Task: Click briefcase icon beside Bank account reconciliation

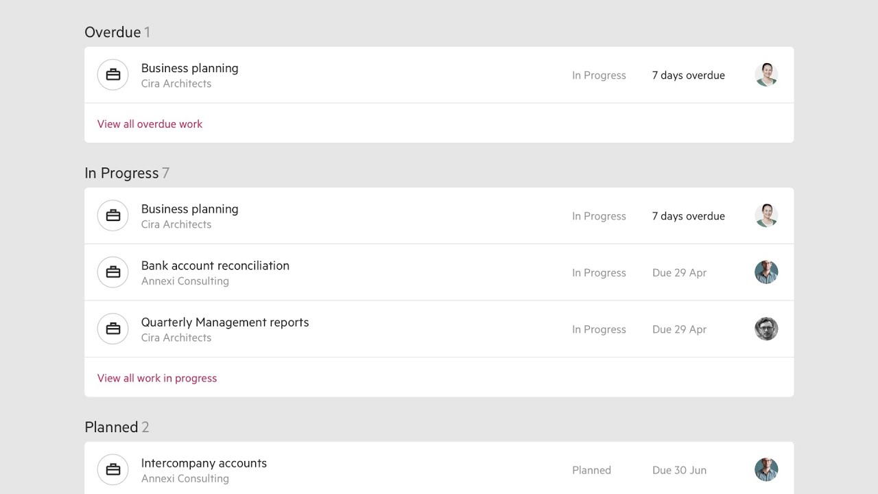Action: [x=113, y=272]
